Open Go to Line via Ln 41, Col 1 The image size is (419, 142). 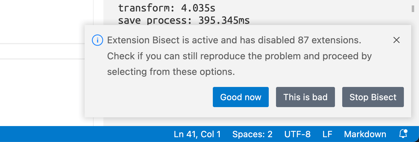[197, 134]
